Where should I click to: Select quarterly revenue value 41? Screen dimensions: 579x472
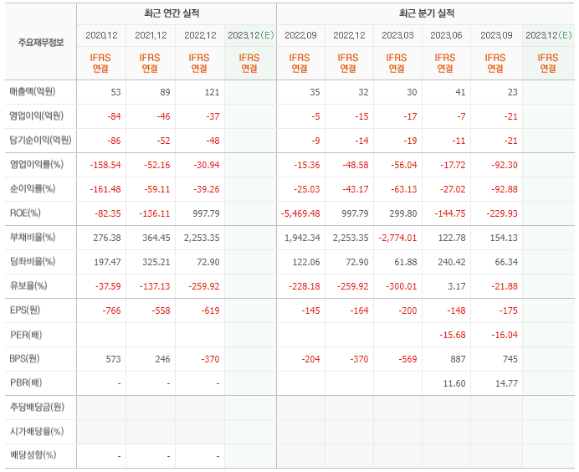(460, 92)
